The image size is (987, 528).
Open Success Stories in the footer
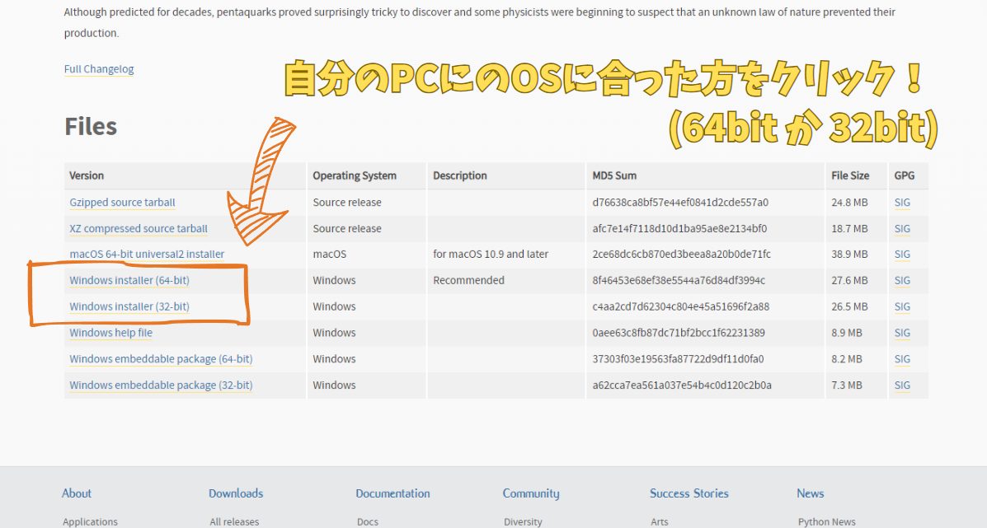[689, 493]
